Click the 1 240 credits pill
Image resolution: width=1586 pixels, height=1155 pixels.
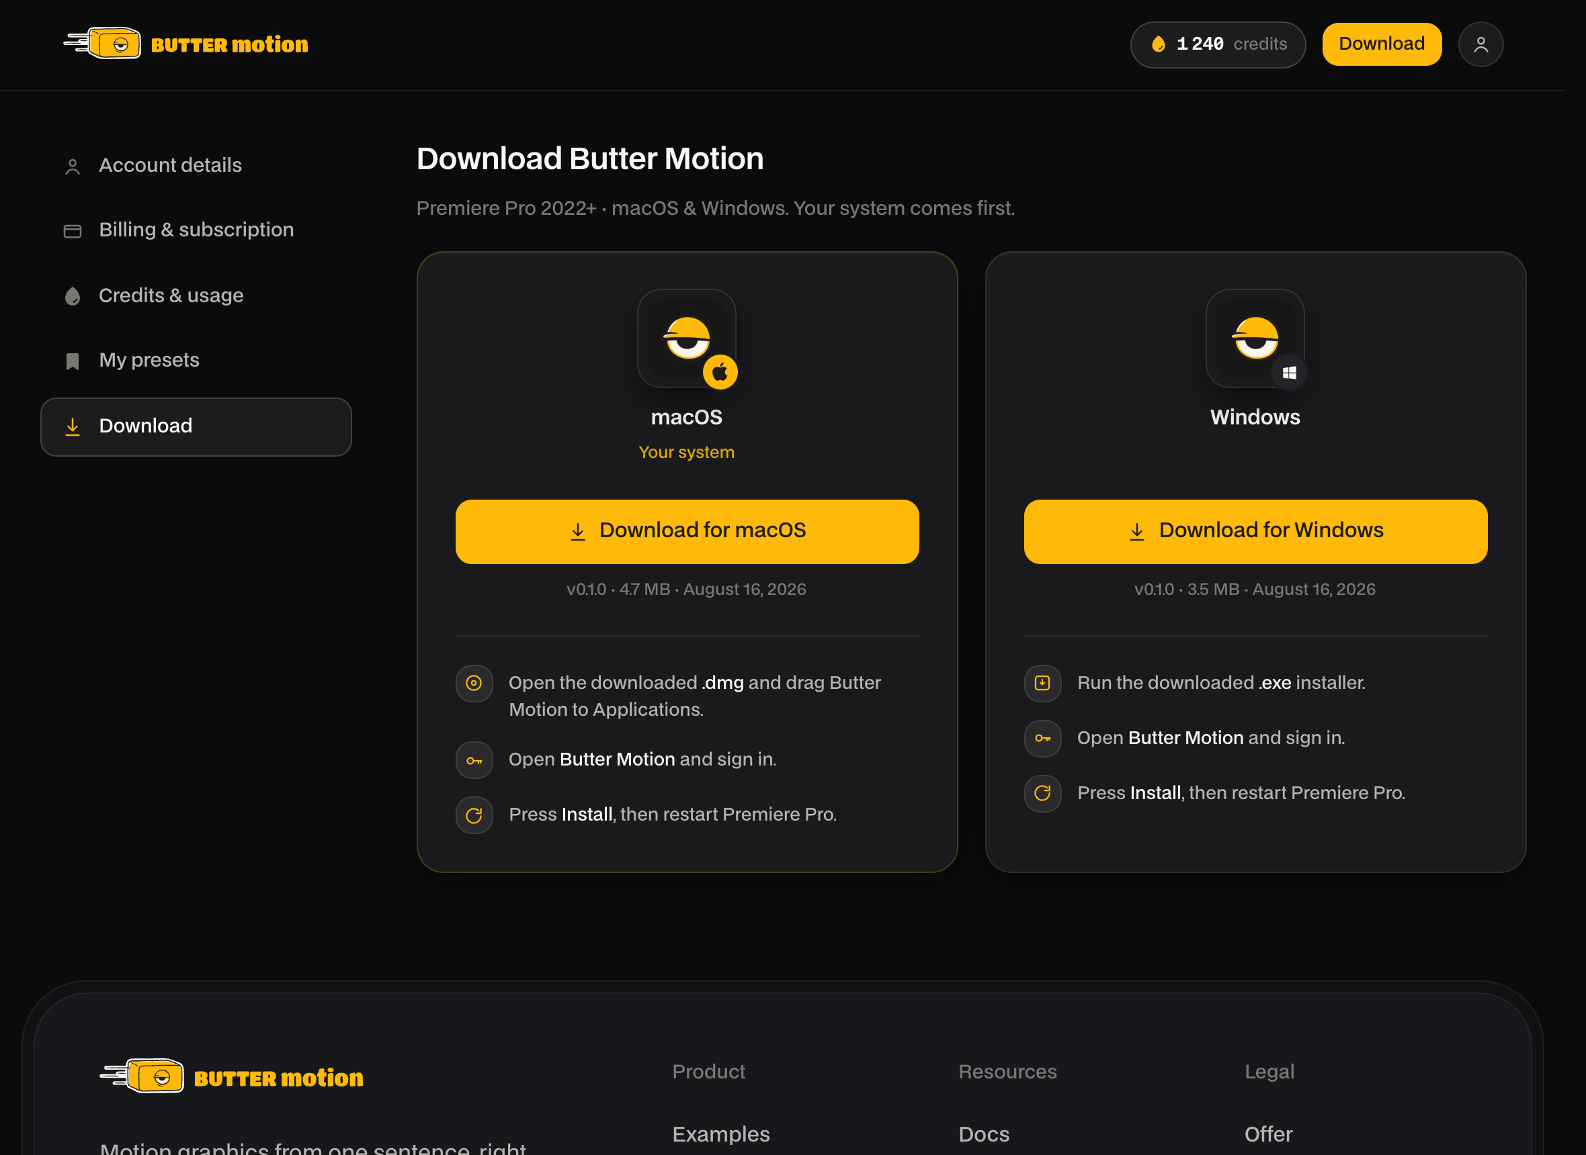[x=1218, y=45]
